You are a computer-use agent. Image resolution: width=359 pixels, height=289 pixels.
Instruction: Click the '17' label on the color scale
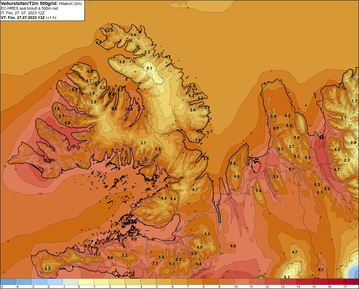[x=345, y=287]
